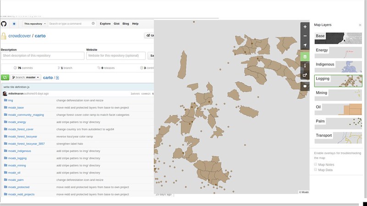Screen dimensions: 367x206
Task: Open the map info icon
Action: 305,66
